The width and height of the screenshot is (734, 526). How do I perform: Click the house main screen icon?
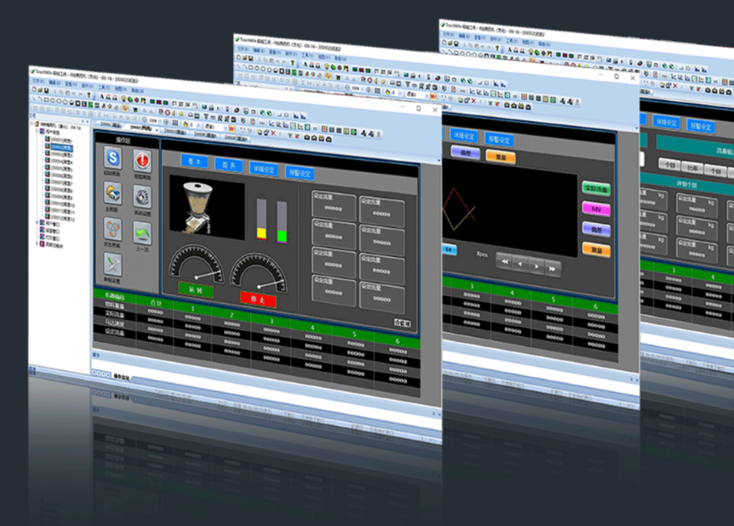click(113, 193)
